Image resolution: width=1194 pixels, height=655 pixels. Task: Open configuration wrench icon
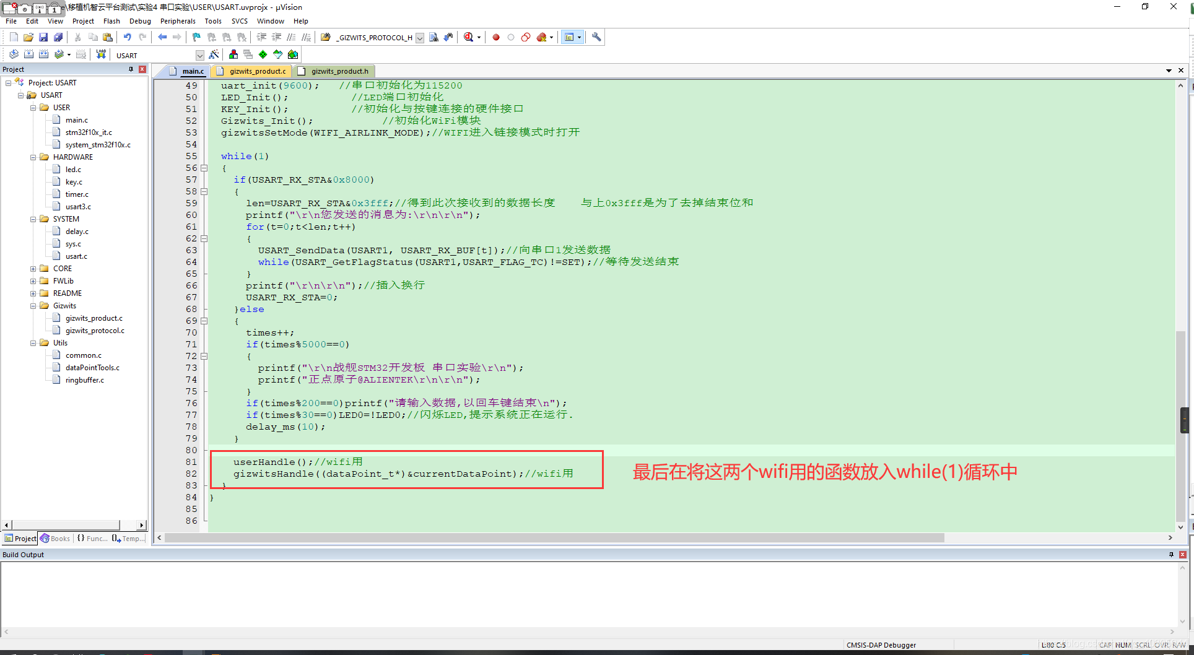pyautogui.click(x=596, y=37)
